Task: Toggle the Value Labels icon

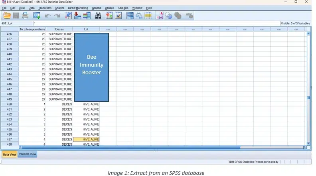Action: pos(159,16)
